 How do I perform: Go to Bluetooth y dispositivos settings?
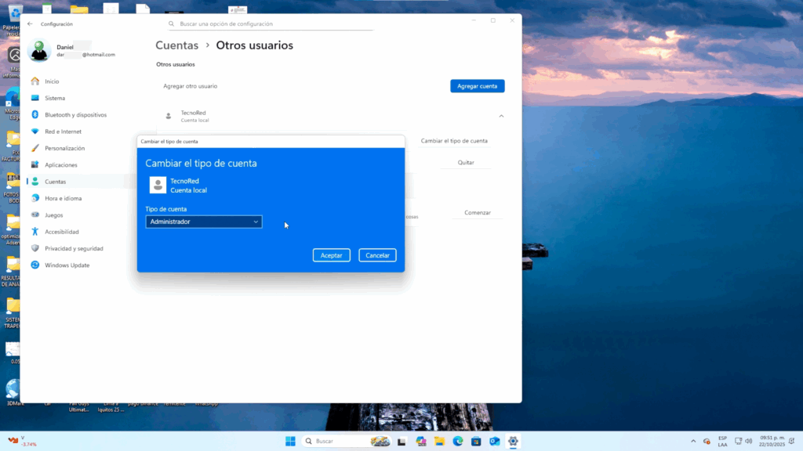75,115
